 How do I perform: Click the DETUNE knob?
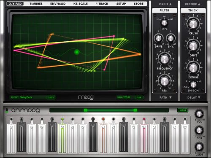tap(193, 68)
